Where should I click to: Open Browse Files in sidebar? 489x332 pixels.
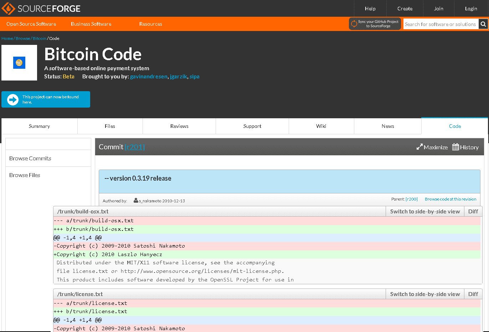[48, 175]
